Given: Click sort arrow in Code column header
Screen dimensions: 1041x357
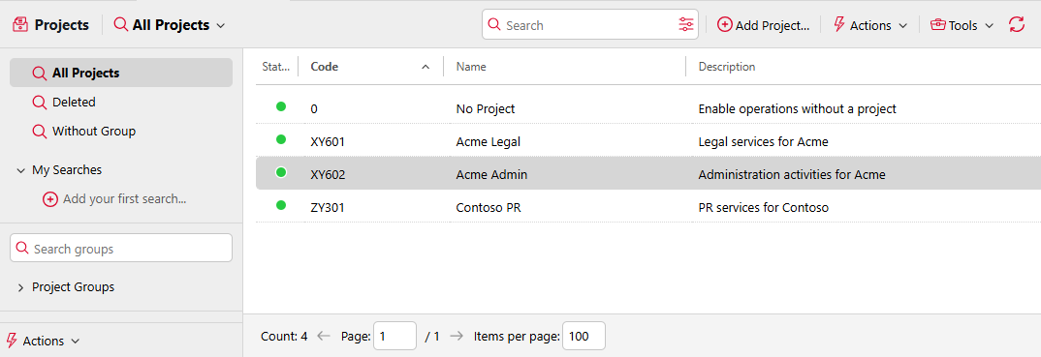Looking at the screenshot, I should coord(426,67).
